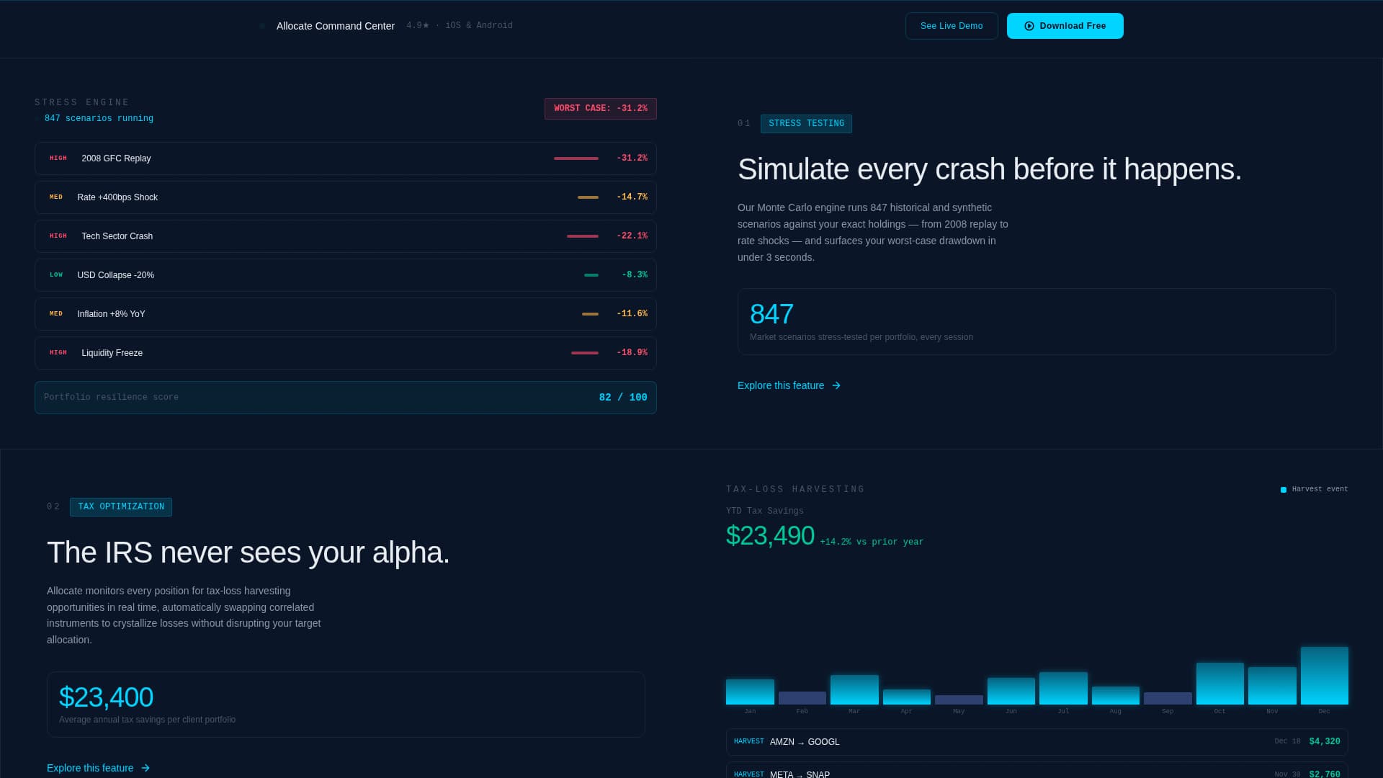Select the Liquidity Freeze scenario row
Viewport: 1383px width, 778px height.
coord(346,353)
